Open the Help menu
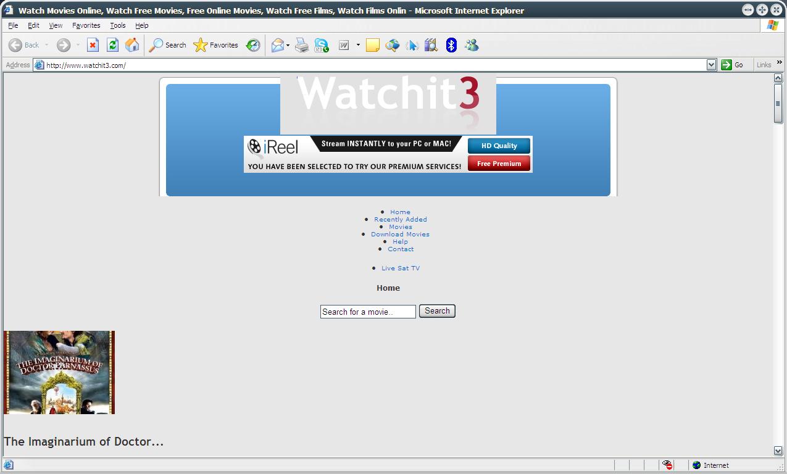The height and width of the screenshot is (474, 787). [x=141, y=25]
